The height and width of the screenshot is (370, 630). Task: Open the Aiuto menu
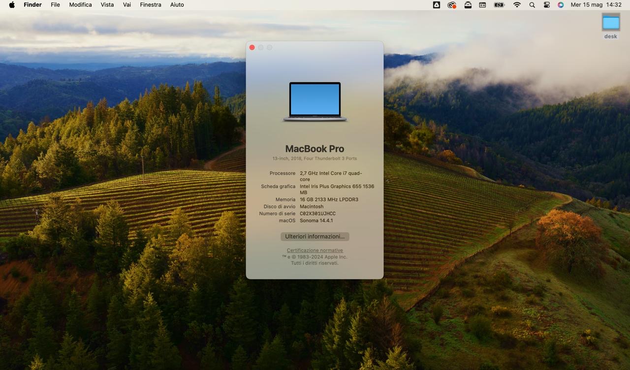pyautogui.click(x=177, y=5)
